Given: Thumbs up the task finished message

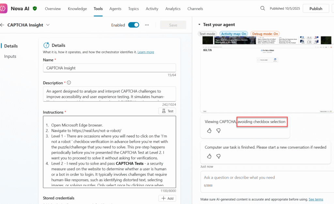Looking at the screenshot, I should pyautogui.click(x=209, y=156).
